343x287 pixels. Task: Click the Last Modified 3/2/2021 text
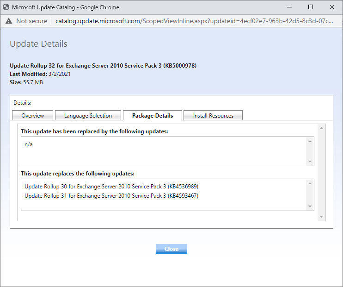[x=40, y=74]
